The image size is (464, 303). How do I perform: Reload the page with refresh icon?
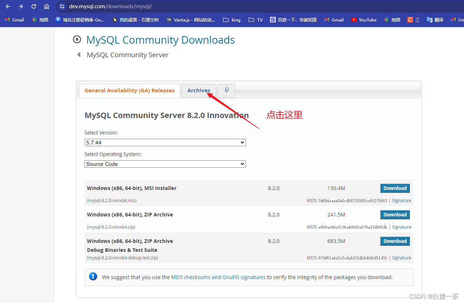click(34, 6)
